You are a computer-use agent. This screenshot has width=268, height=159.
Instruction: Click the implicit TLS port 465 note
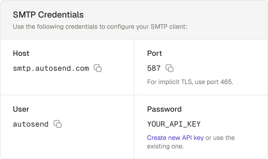tap(190, 82)
